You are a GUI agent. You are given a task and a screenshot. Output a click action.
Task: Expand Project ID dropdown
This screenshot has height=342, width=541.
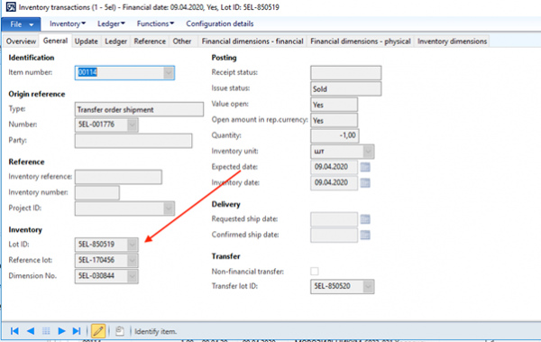tap(169, 208)
